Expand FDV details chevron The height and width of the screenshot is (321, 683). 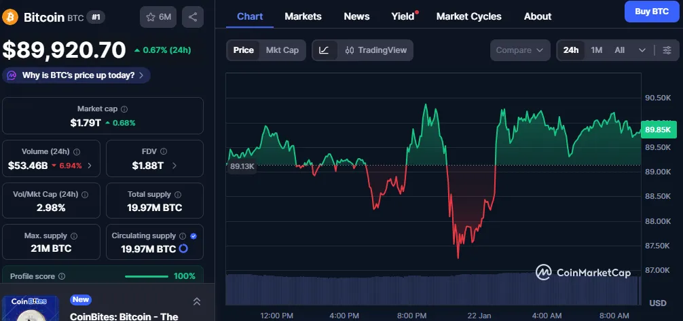(174, 166)
